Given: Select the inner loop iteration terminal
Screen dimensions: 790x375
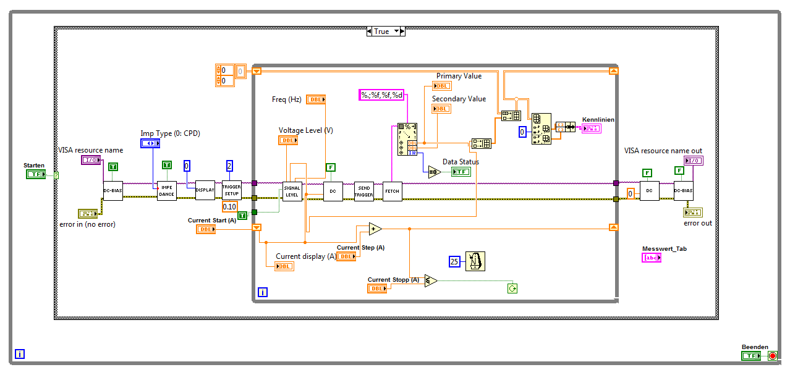Looking at the screenshot, I should pos(263,292).
